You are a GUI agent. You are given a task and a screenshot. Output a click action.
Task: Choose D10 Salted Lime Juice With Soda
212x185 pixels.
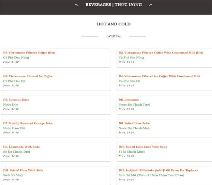(143, 147)
